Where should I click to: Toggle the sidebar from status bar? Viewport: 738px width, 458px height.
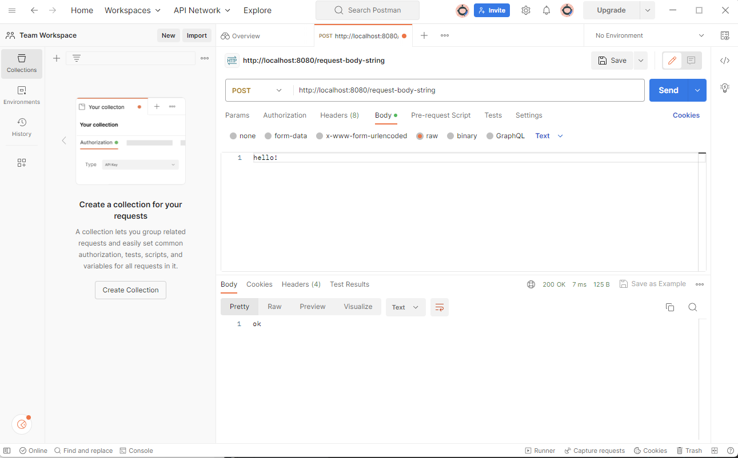click(7, 451)
